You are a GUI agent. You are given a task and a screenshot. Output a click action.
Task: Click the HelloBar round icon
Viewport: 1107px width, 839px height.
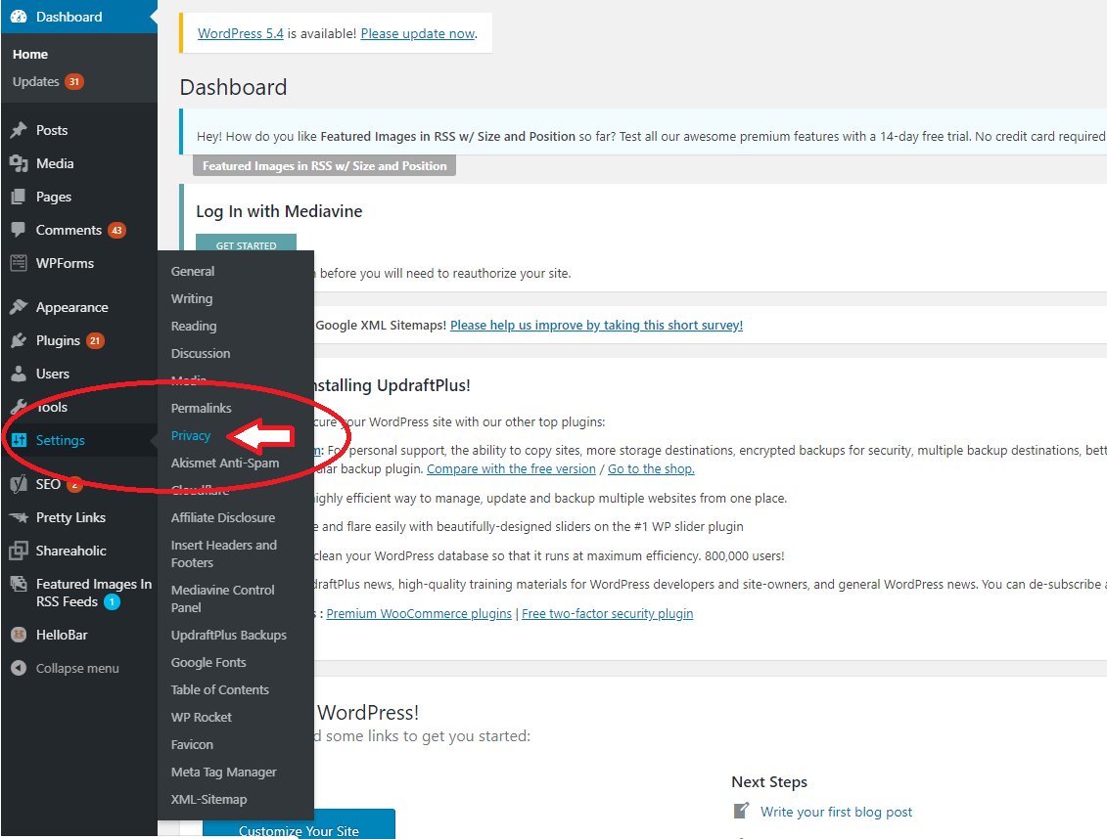pos(19,635)
